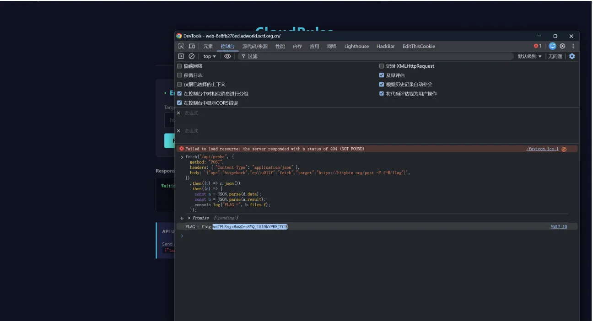This screenshot has width=593, height=321.
Task: Clear the console output
Action: pos(192,56)
